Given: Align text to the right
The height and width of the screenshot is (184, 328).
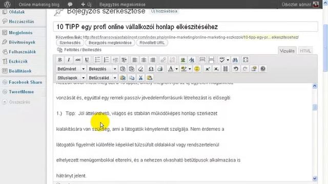Looking at the screenshot, I should click(153, 60).
